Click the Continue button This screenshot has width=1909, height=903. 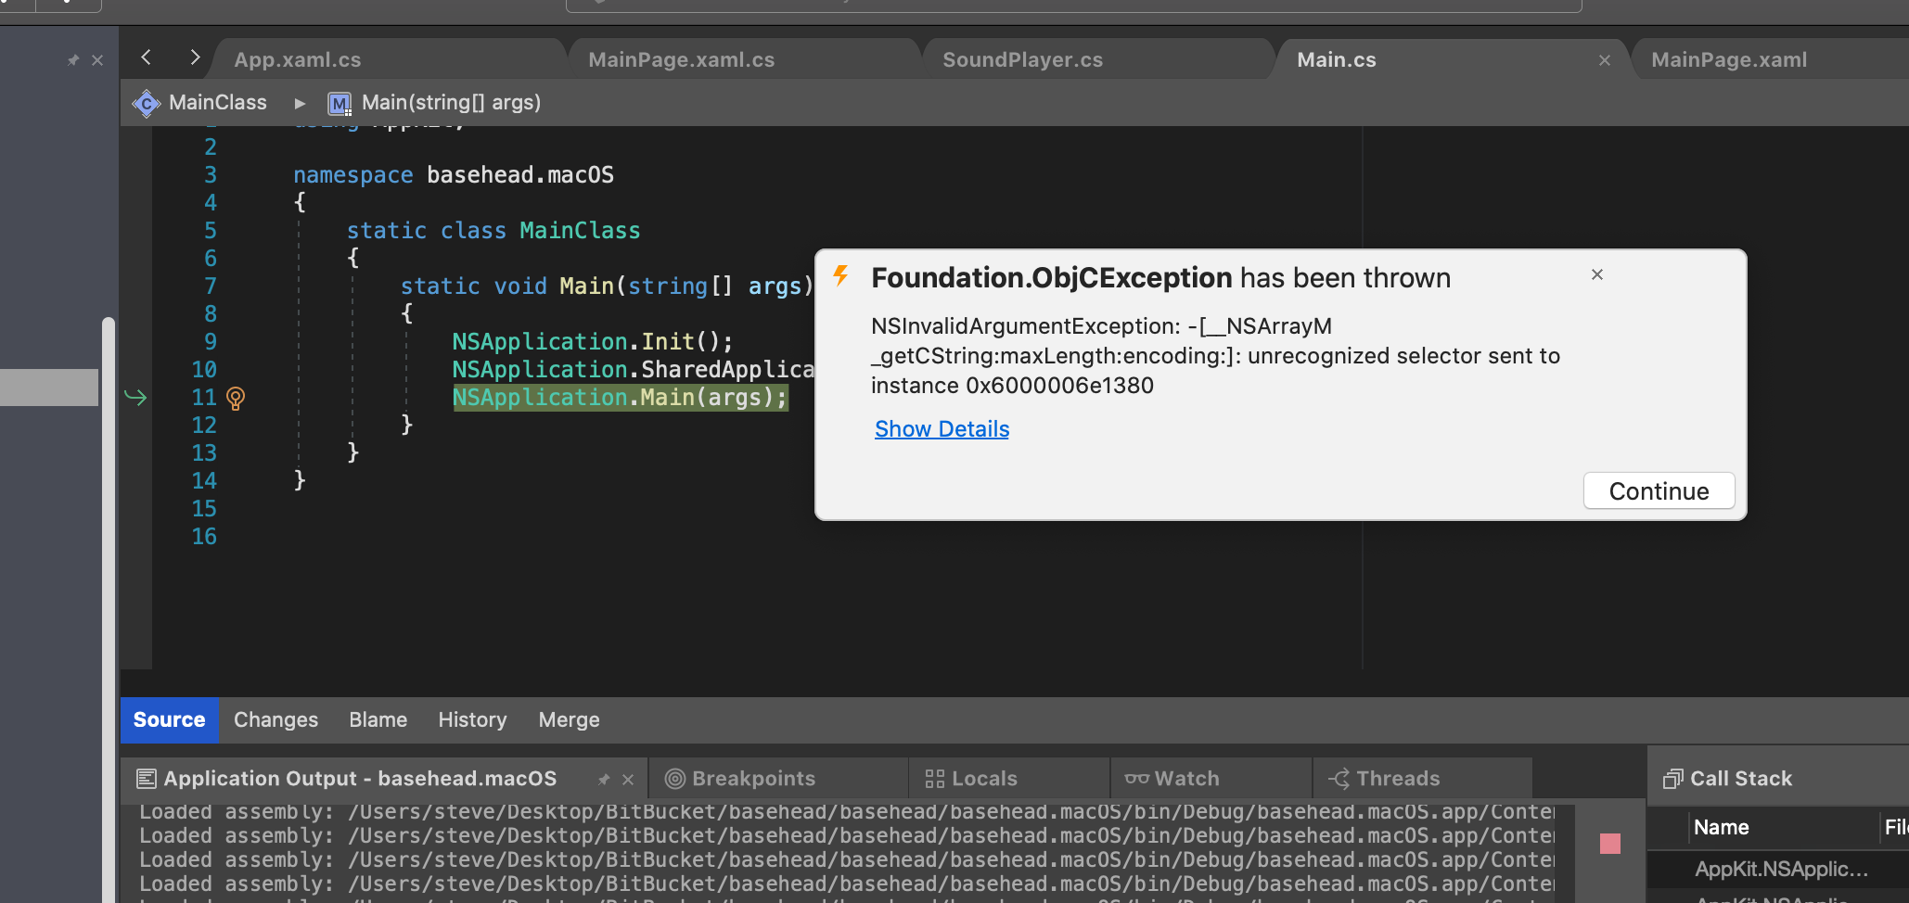coord(1659,491)
